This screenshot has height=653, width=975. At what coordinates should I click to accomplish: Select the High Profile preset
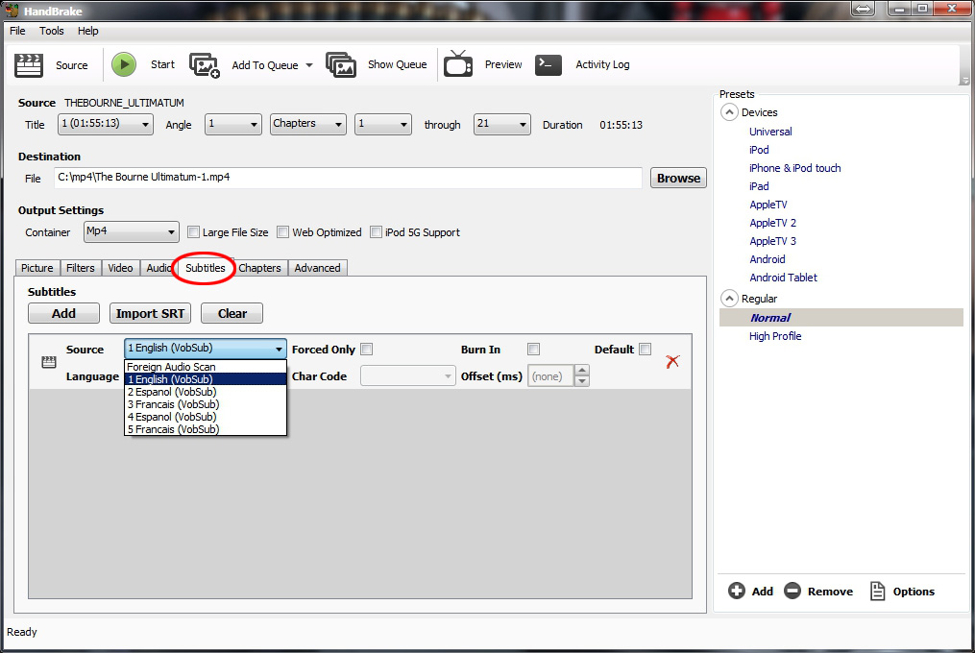pos(775,336)
